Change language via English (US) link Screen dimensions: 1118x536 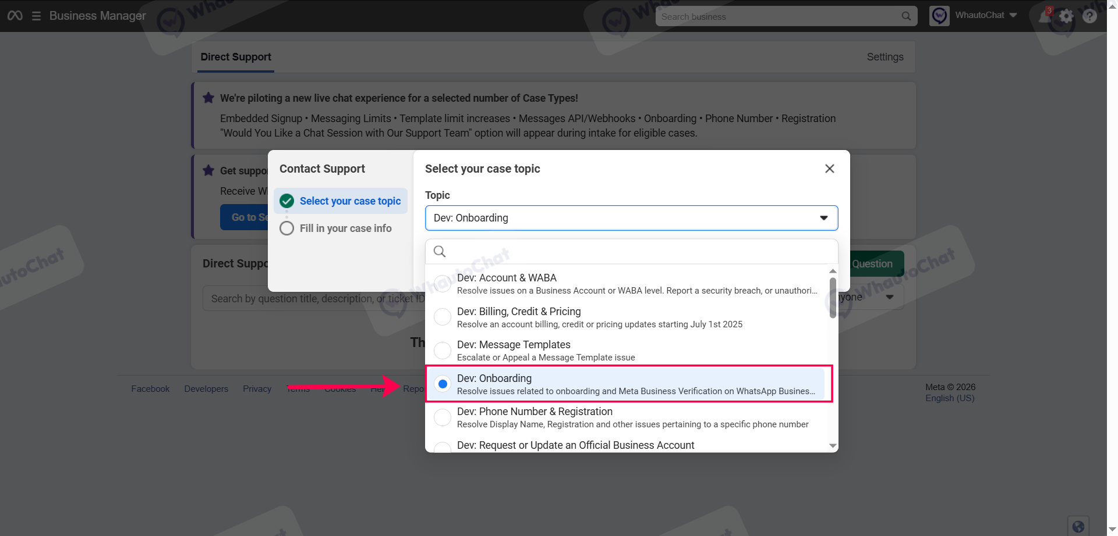tap(950, 398)
